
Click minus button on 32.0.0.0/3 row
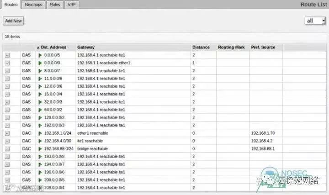pos(7,102)
